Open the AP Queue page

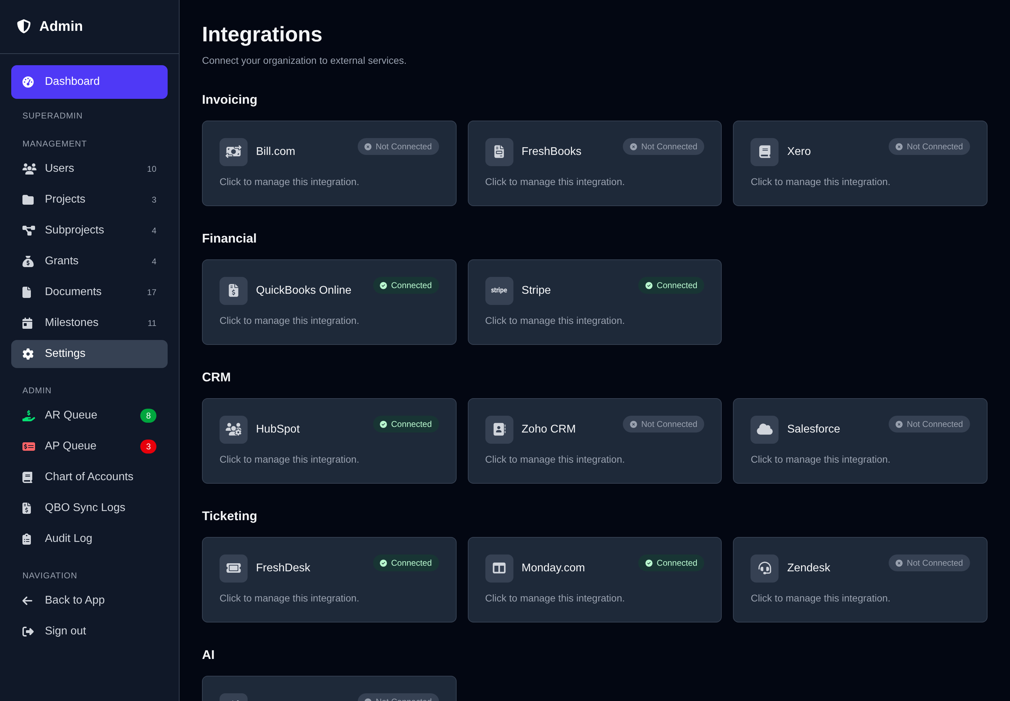[89, 446]
